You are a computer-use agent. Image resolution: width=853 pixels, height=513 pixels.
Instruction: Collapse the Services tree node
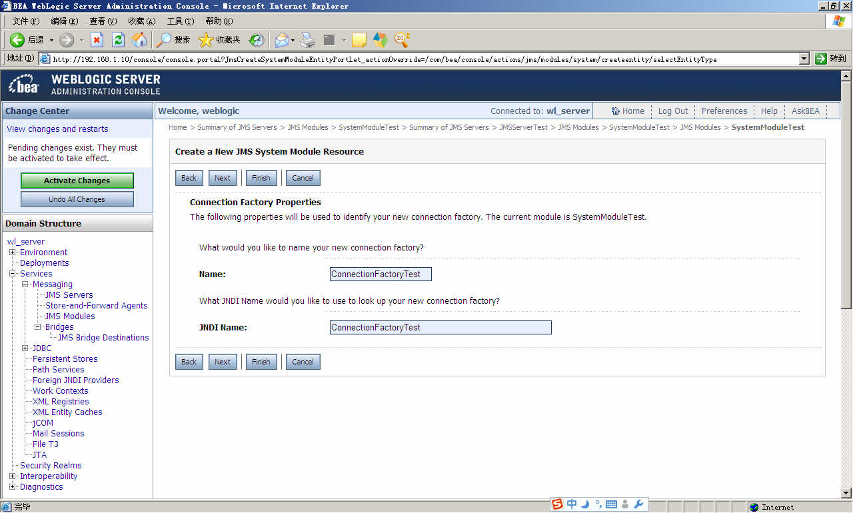[x=12, y=274]
